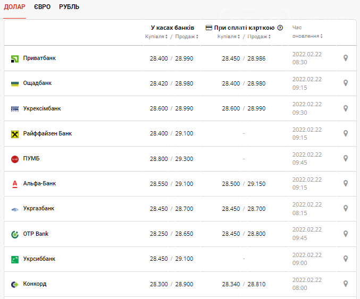360x299 pixels.
Task: Sort by Купівля under У касах банків
Action: [x=156, y=37]
